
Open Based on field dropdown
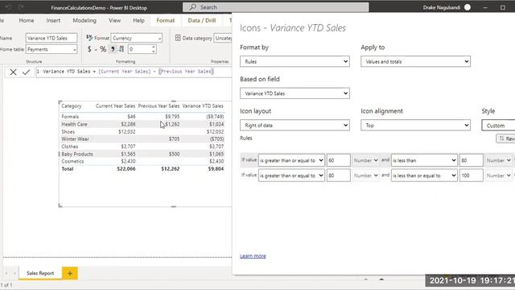(x=295, y=93)
